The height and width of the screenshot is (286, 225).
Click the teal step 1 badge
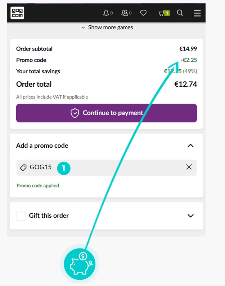click(64, 168)
